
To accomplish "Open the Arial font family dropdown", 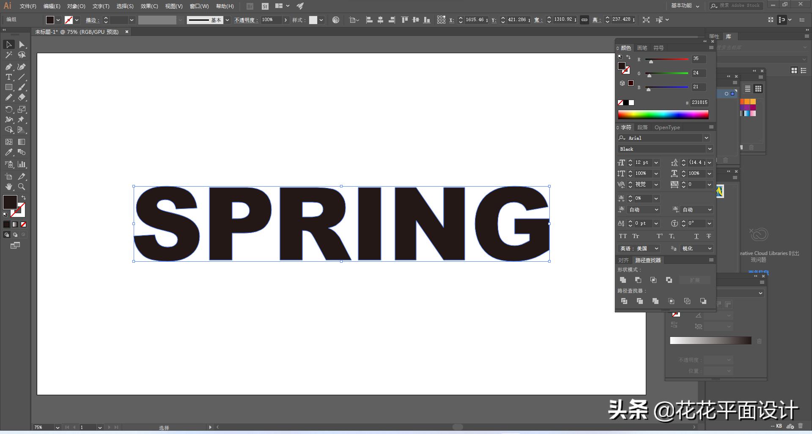I will point(706,138).
